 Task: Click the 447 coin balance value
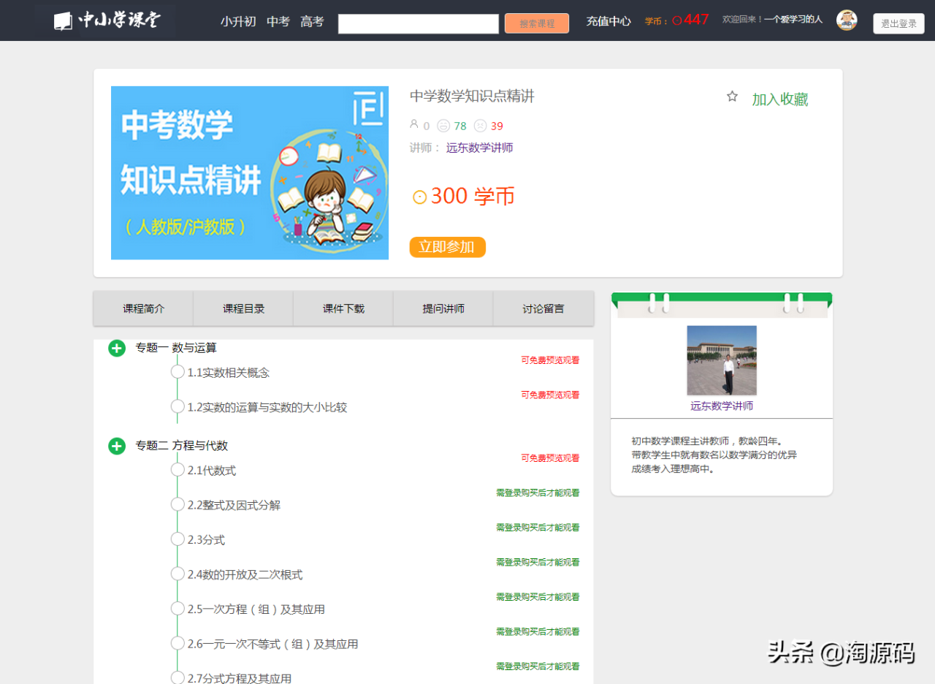(x=696, y=20)
